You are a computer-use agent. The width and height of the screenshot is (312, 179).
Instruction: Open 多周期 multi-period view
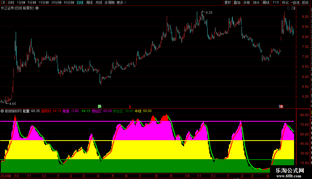(x=109, y=2)
